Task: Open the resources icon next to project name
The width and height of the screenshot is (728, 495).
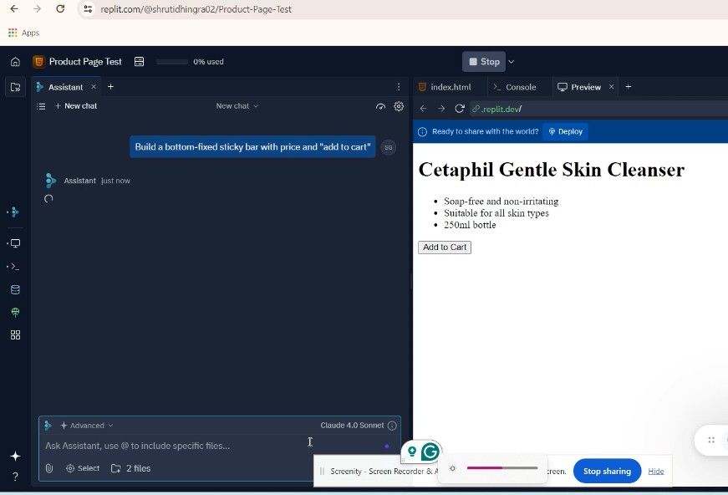Action: pyautogui.click(x=139, y=62)
